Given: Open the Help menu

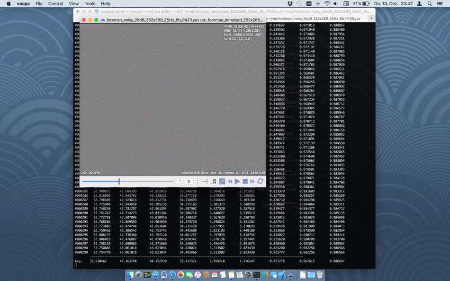Looking at the screenshot, I should click(x=106, y=3).
